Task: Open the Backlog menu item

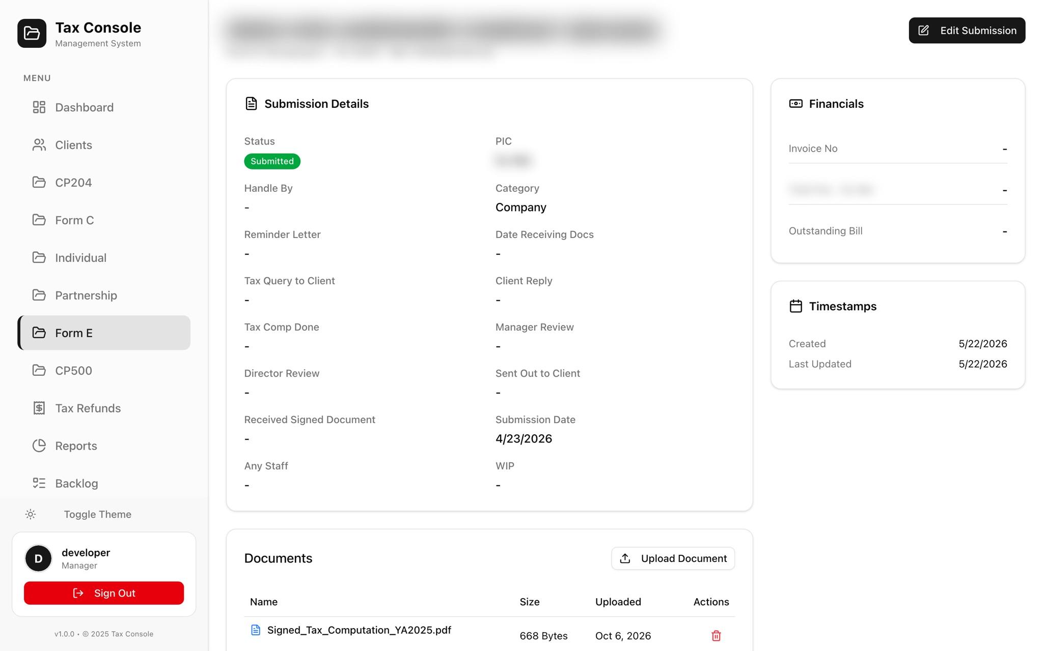Action: (104, 483)
